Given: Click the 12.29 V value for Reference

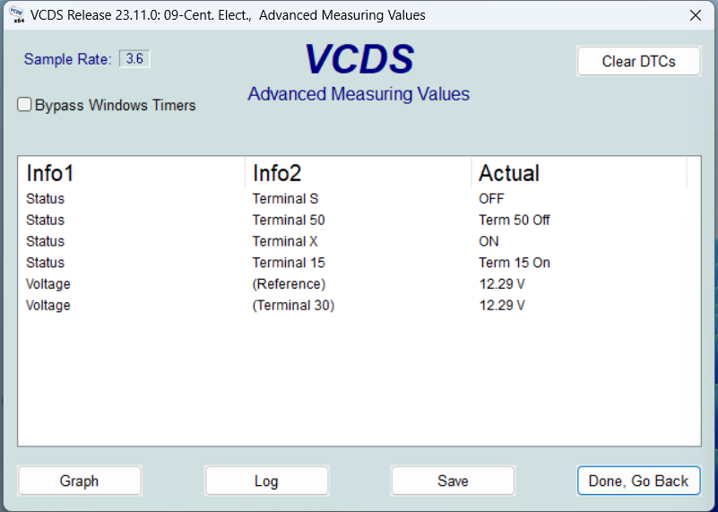Looking at the screenshot, I should point(502,284).
